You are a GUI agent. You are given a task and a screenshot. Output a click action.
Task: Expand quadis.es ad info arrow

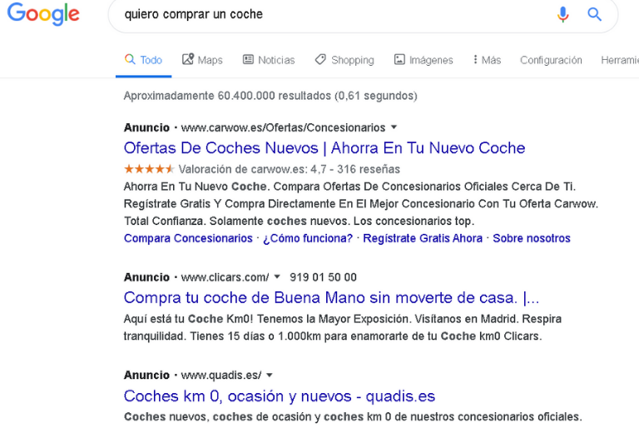coord(270,375)
